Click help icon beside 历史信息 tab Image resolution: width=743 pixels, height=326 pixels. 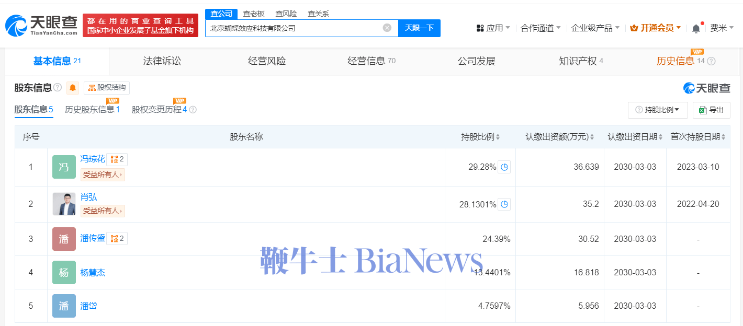coord(711,61)
